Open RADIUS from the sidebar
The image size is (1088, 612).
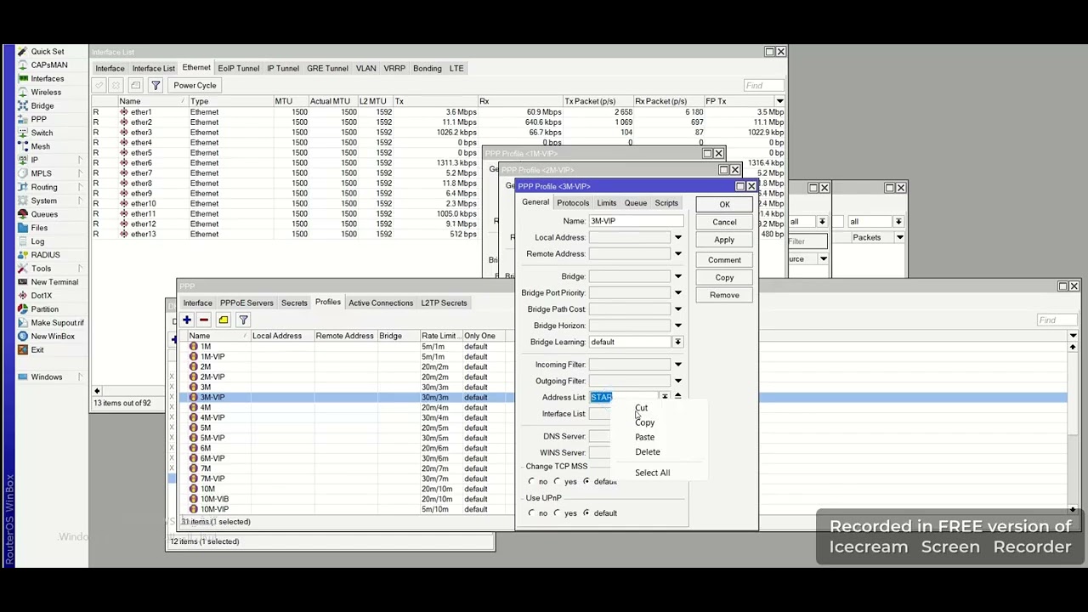coord(45,255)
